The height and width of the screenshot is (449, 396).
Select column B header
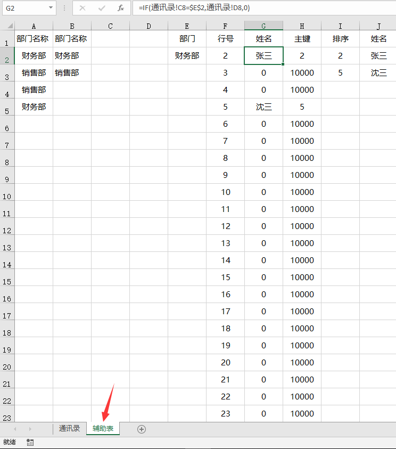[x=72, y=26]
